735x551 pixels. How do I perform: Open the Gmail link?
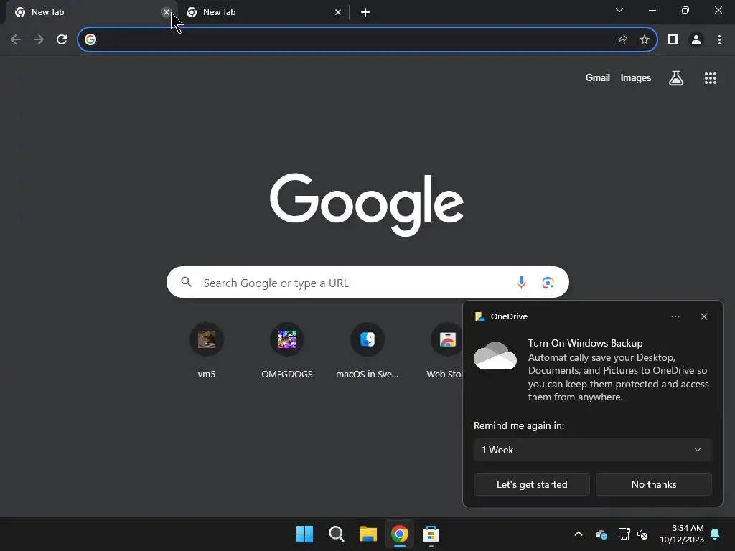pos(598,77)
